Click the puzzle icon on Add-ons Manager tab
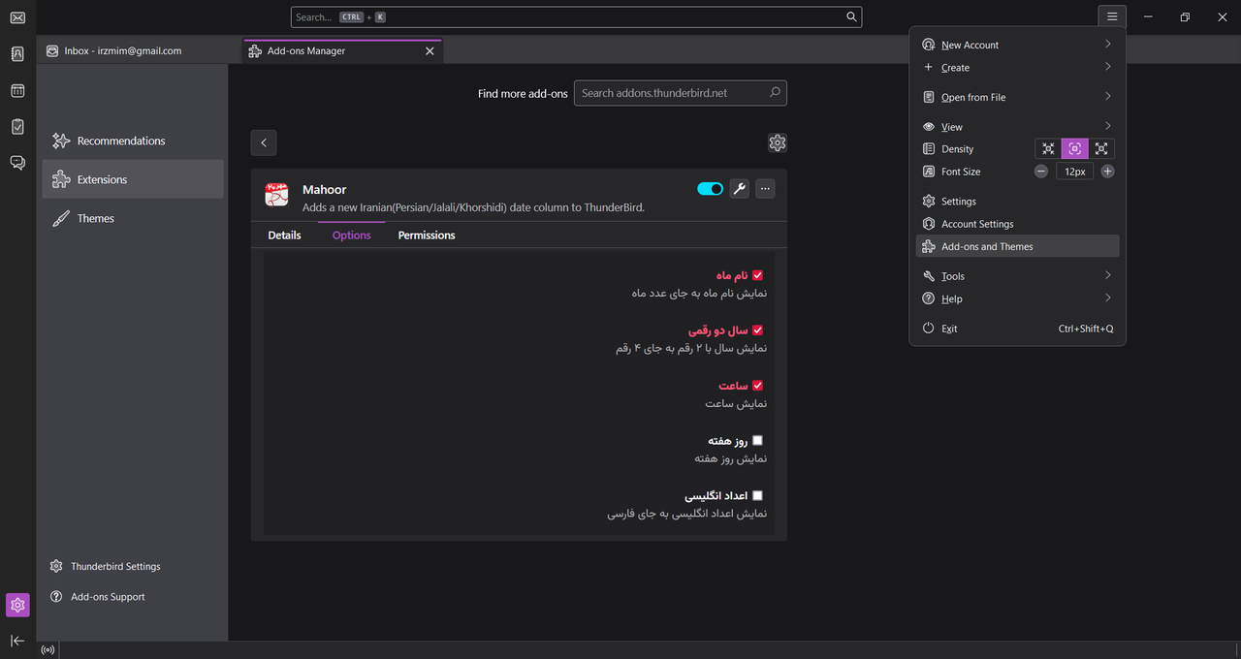 [x=254, y=51]
